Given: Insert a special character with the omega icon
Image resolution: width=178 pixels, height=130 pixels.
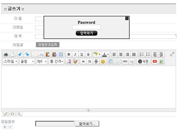Looking at the screenshot, I should click(89, 61).
